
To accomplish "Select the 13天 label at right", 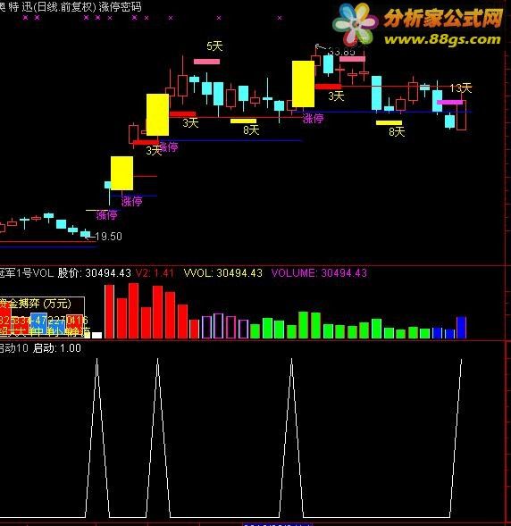I will pyautogui.click(x=461, y=88).
